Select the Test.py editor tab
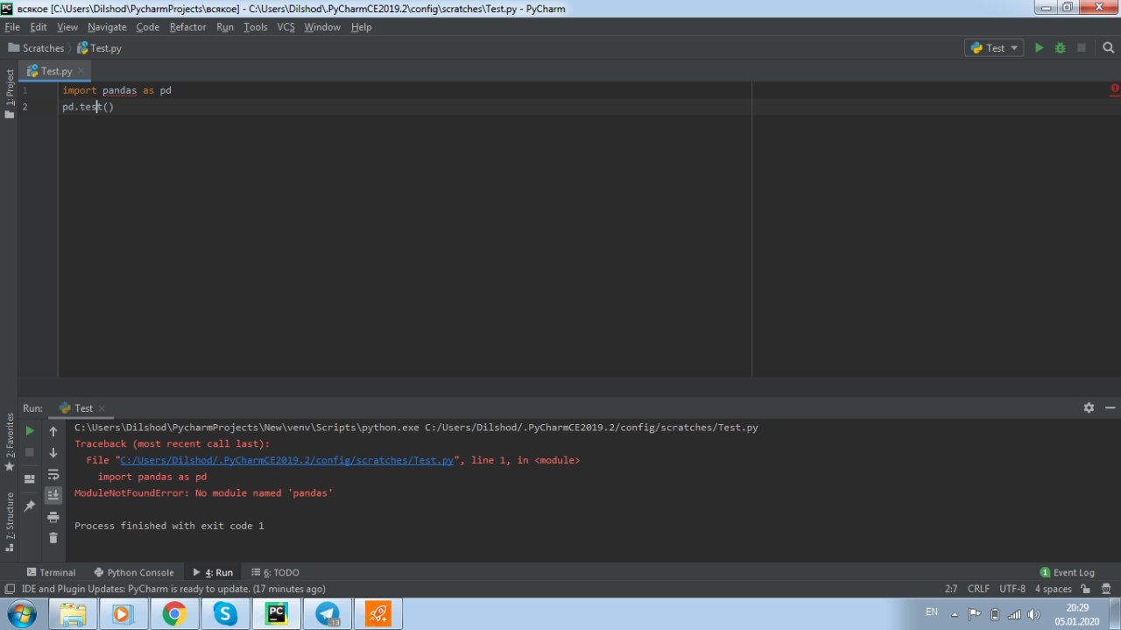Viewport: 1121px width, 630px height. [56, 71]
